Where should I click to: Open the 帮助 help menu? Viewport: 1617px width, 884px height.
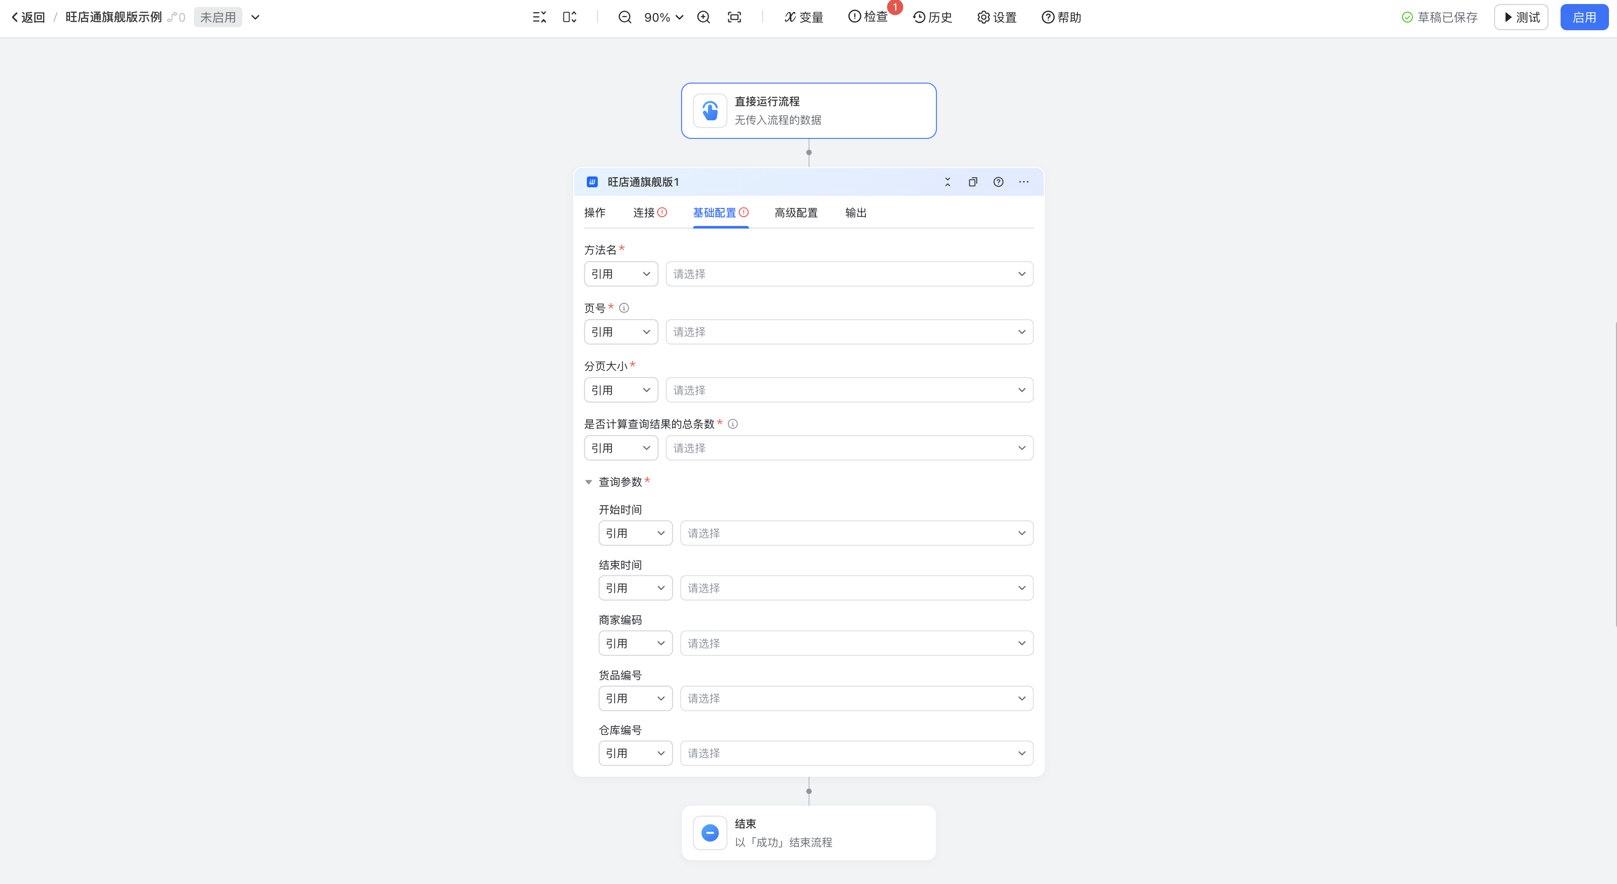tap(1061, 17)
